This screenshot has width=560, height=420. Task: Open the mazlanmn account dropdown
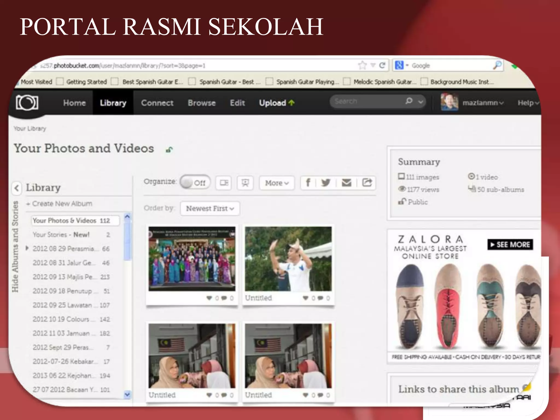[x=483, y=103]
